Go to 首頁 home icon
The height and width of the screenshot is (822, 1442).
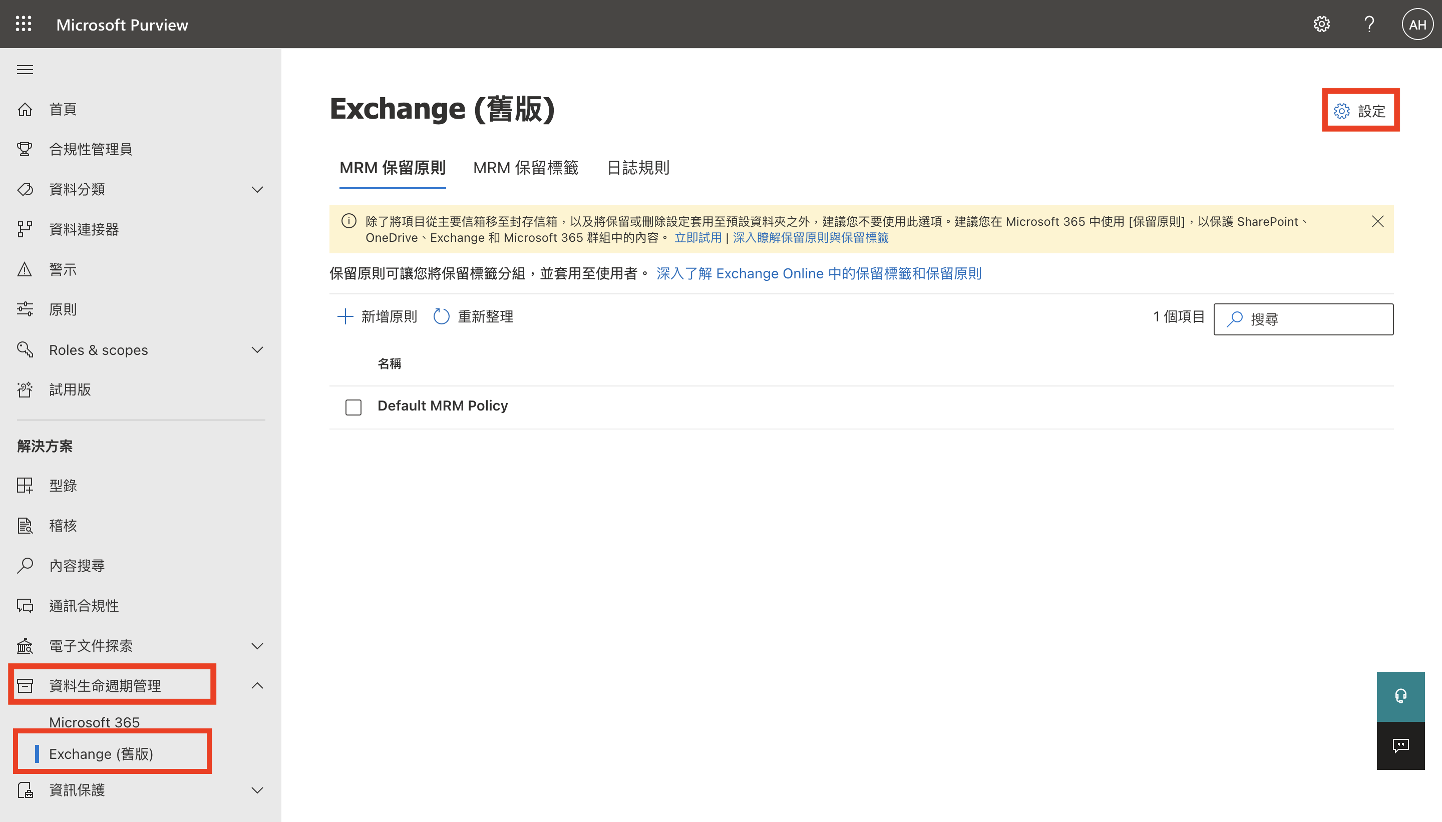pos(25,109)
